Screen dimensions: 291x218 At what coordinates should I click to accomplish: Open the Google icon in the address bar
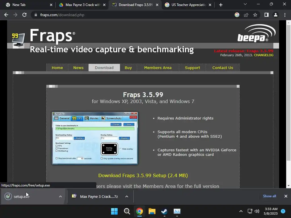click(237, 15)
